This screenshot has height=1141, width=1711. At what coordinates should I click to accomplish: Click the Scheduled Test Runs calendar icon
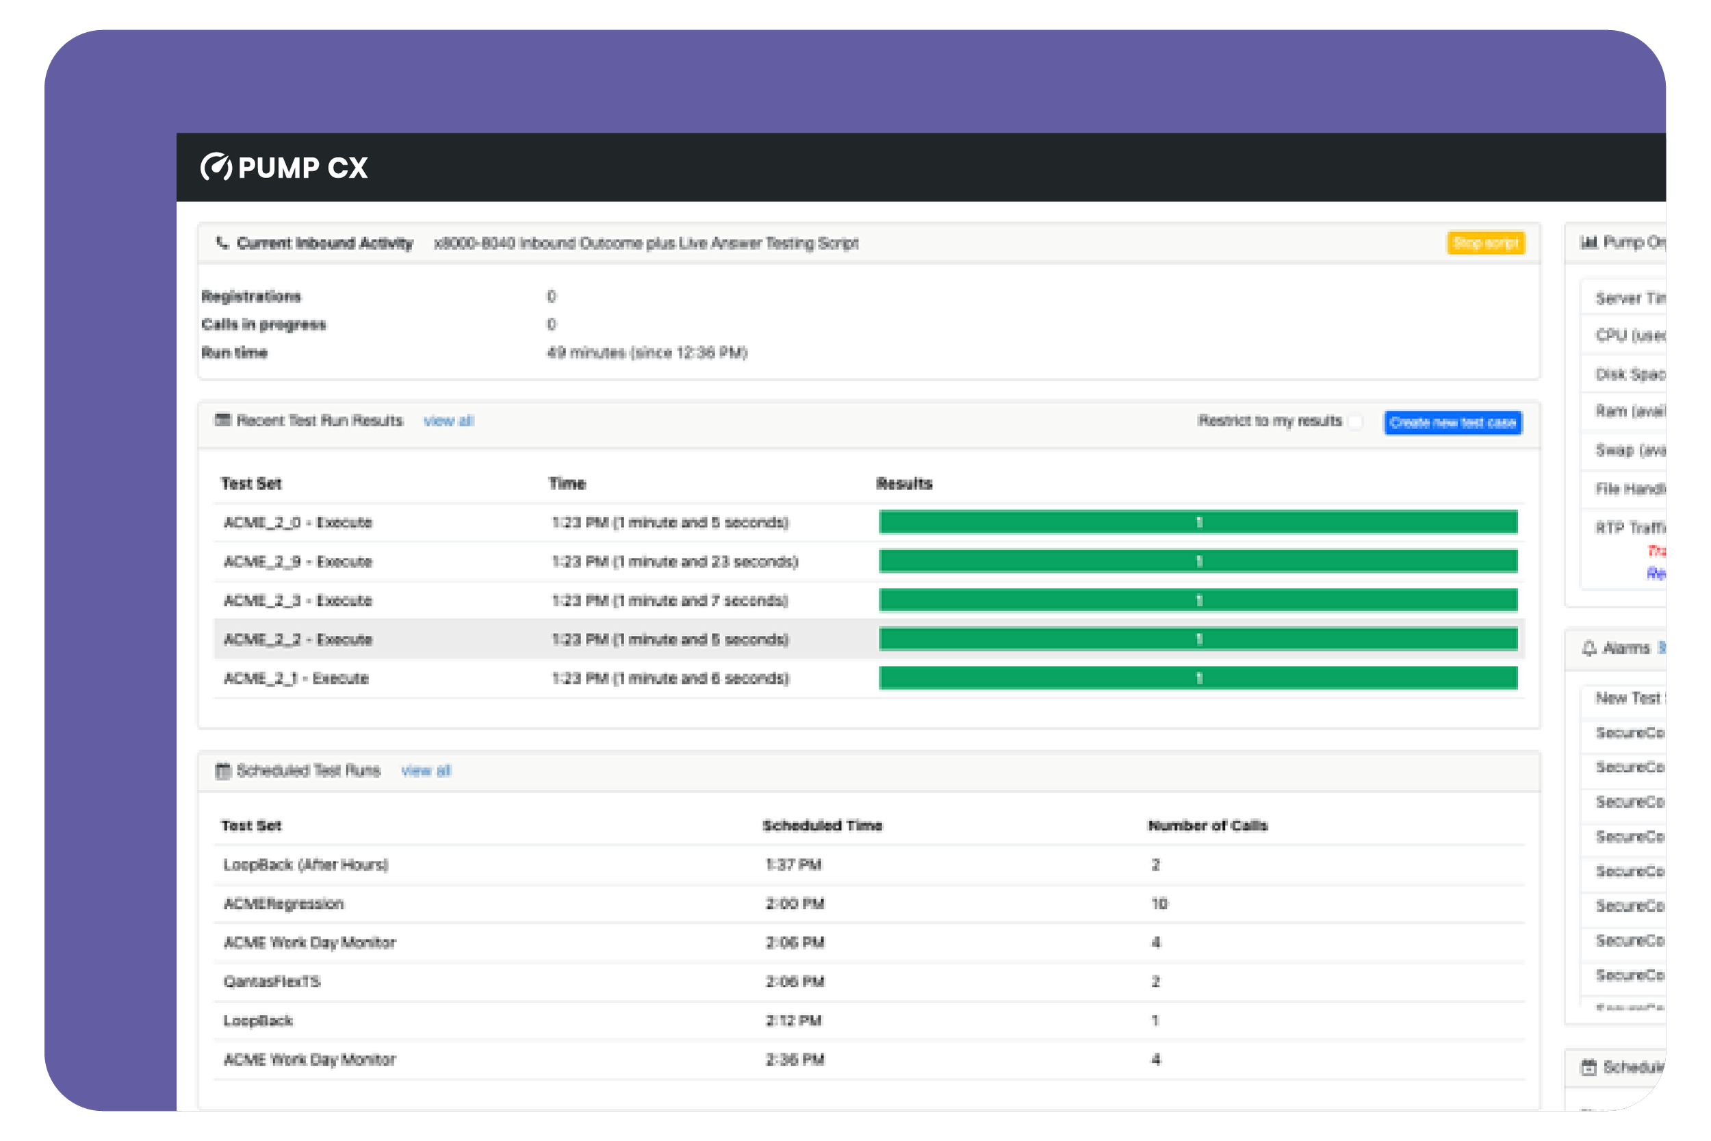[x=222, y=771]
